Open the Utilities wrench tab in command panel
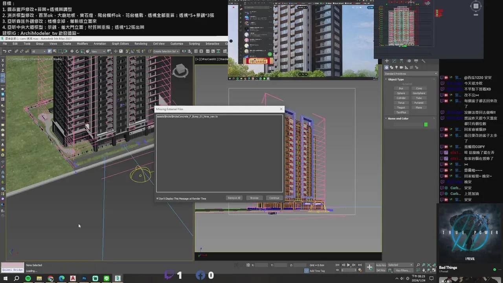The width and height of the screenshot is (503, 283). pyautogui.click(x=423, y=61)
